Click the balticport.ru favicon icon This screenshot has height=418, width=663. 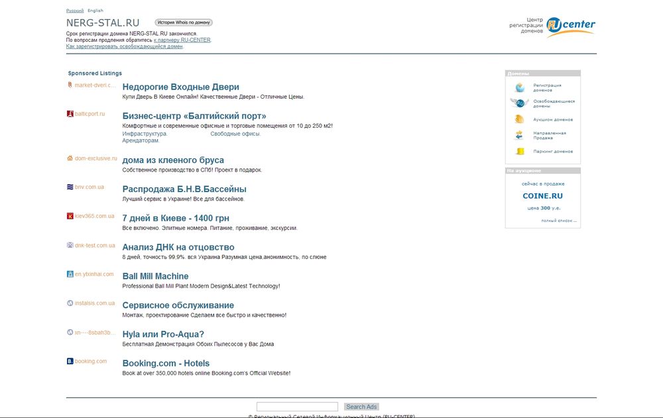(70, 114)
